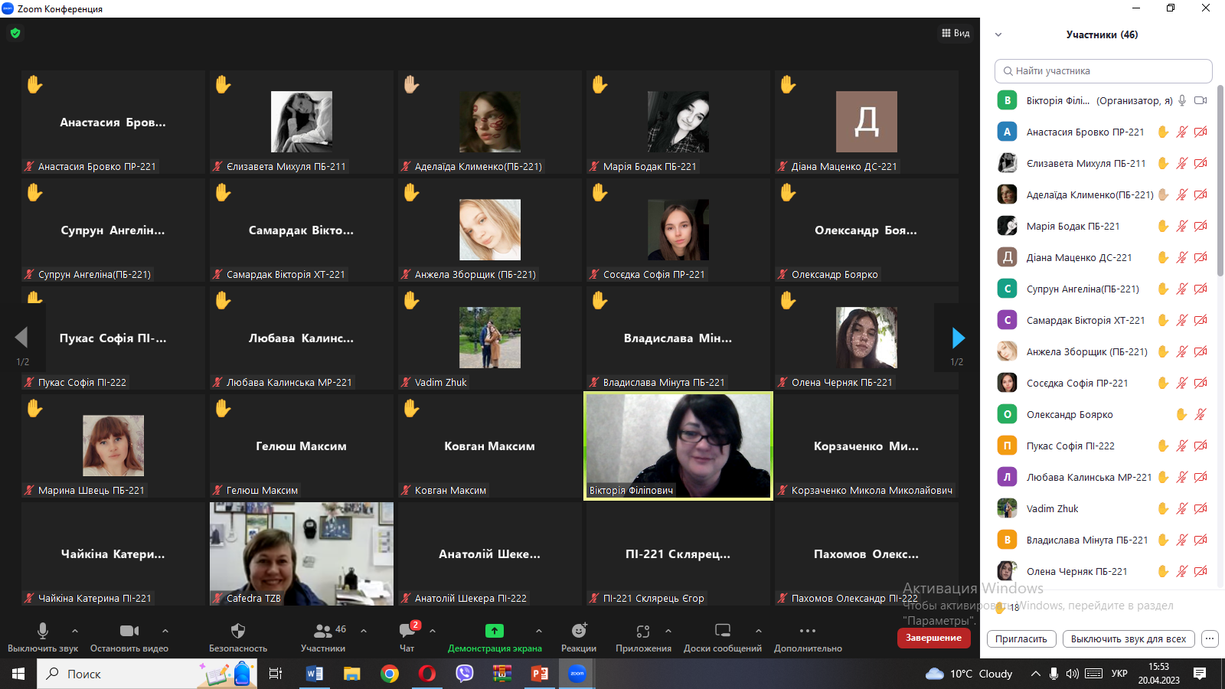Viewport: 1225px width, 689px height.
Task: Click the Дополнительно three-dots icon
Action: [808, 631]
